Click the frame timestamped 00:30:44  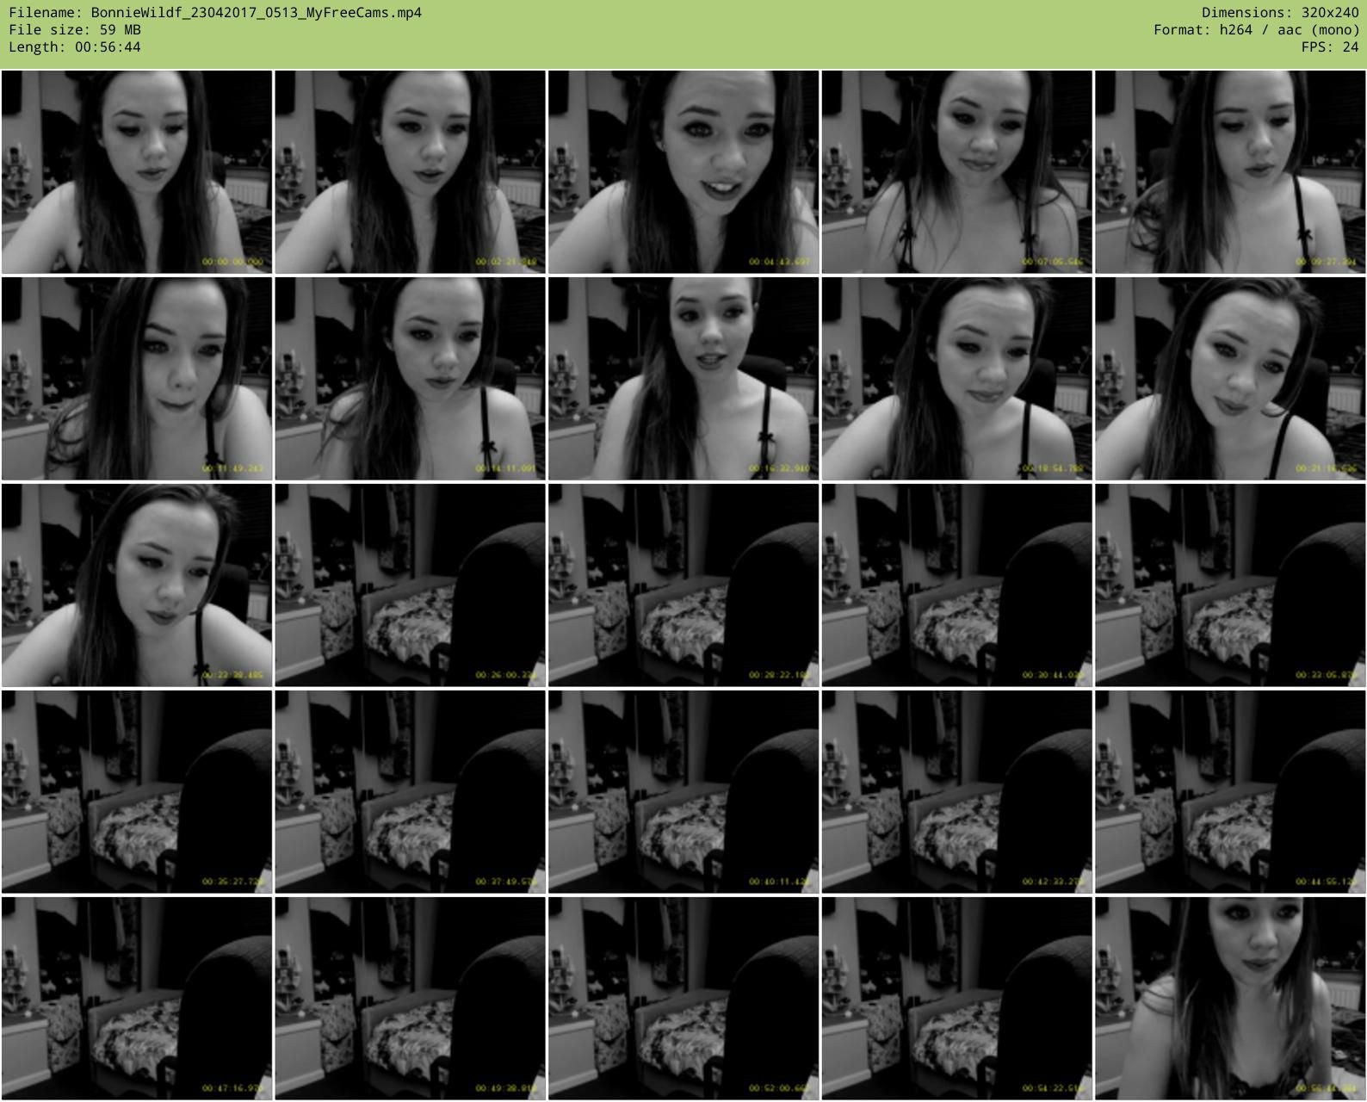(x=956, y=585)
